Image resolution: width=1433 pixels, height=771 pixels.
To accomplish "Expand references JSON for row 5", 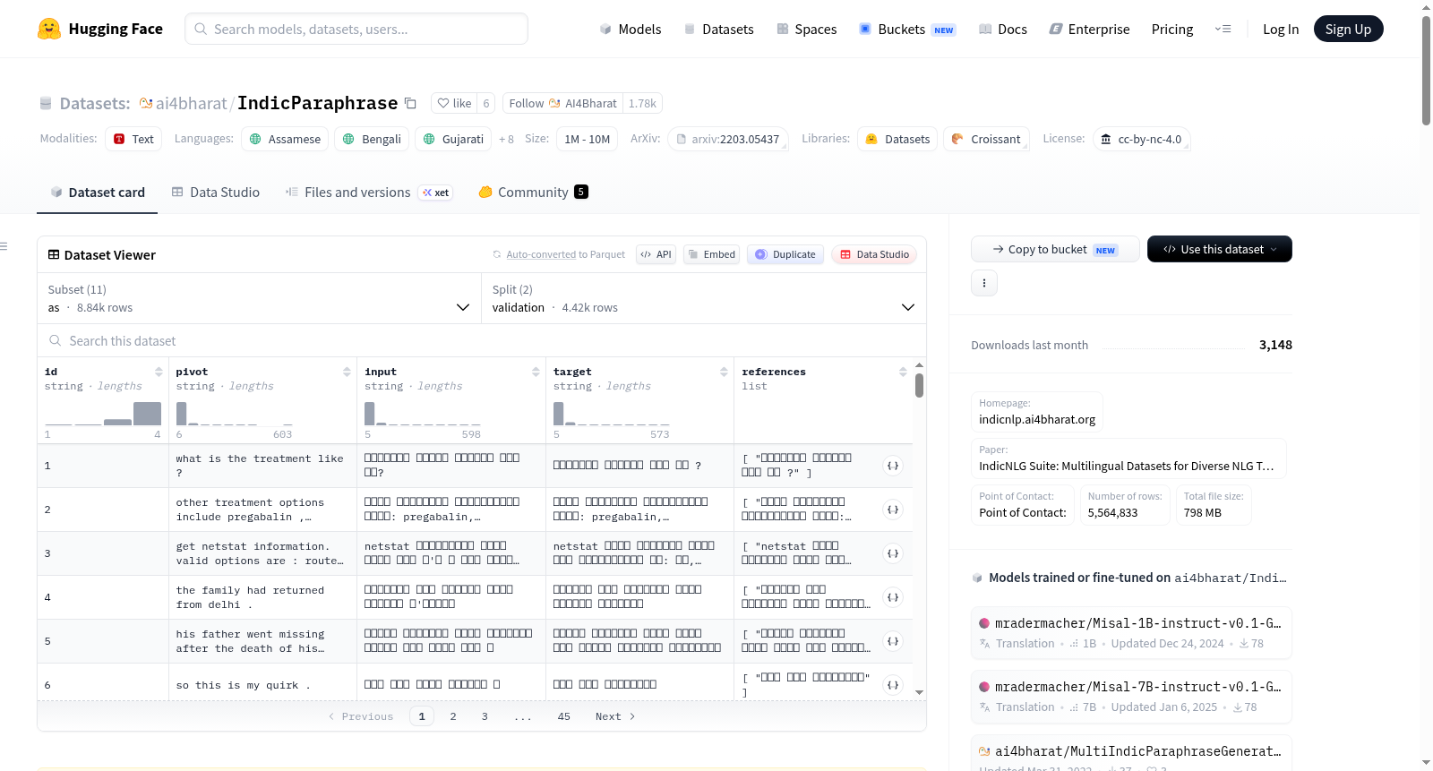I will (893, 641).
